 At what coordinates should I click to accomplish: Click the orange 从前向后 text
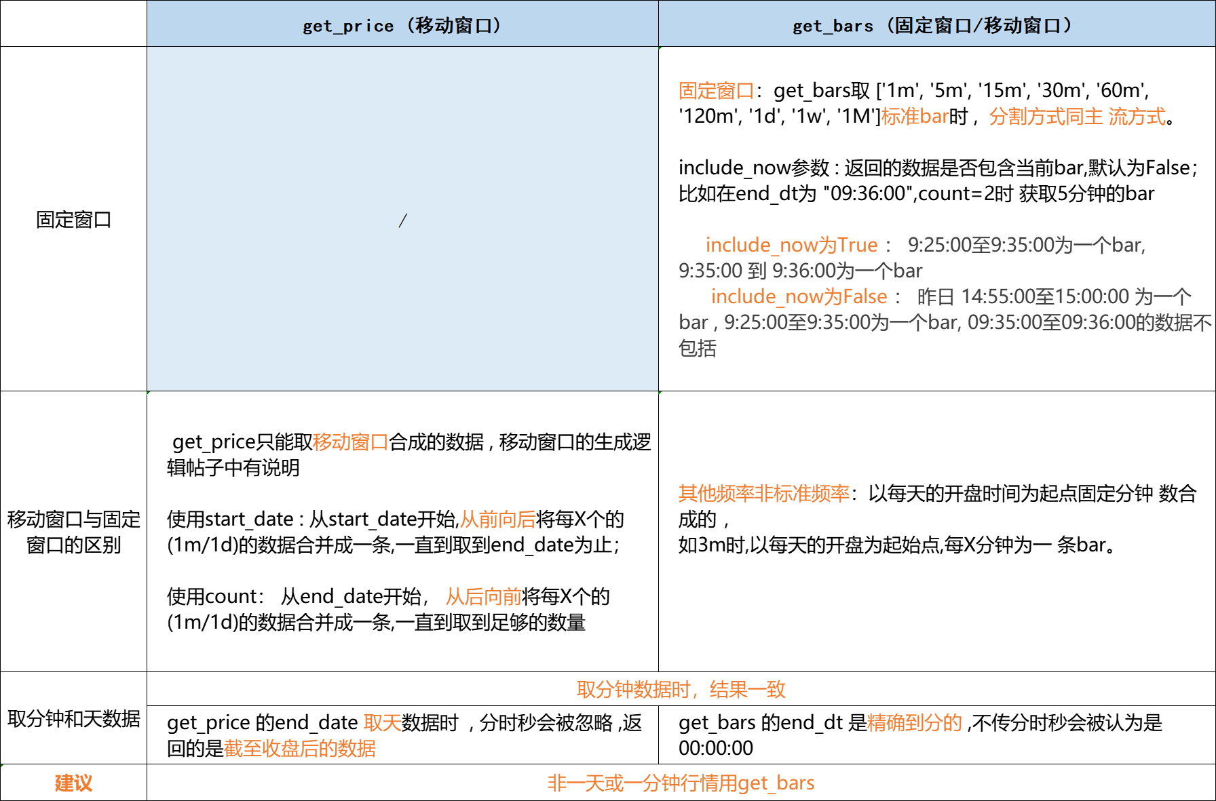(497, 520)
